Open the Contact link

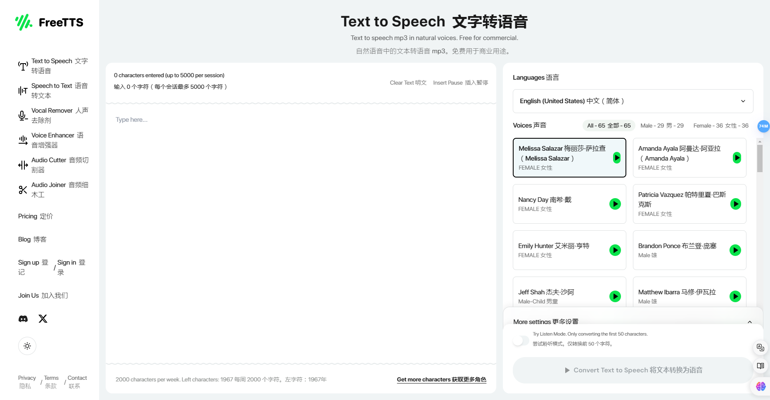[77, 382]
